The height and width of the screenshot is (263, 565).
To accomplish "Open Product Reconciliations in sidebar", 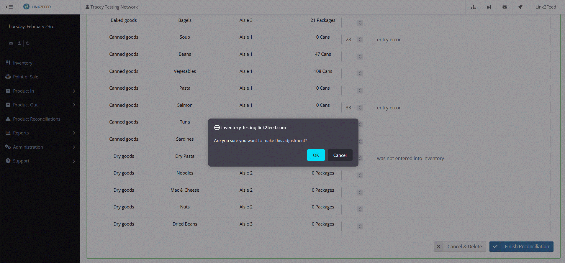I will (x=37, y=119).
